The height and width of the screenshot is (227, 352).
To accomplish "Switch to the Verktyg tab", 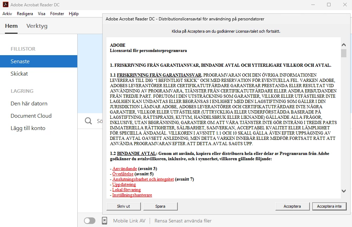I will tap(37, 26).
